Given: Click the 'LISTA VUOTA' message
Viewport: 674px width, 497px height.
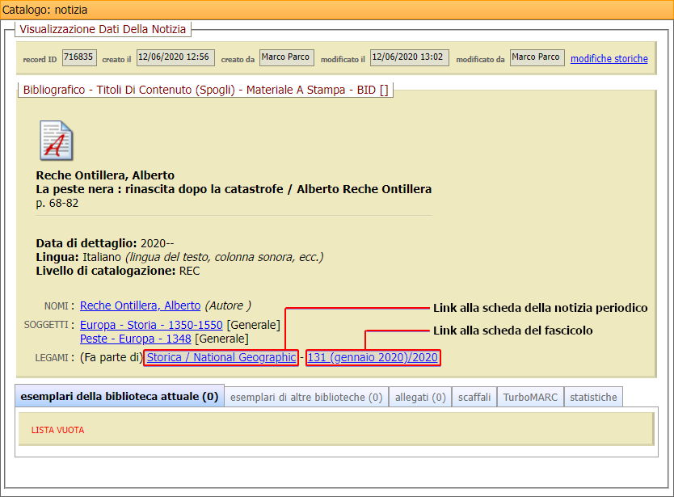Looking at the screenshot, I should tap(57, 430).
